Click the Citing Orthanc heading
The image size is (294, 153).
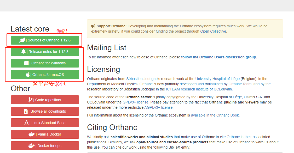(112, 127)
